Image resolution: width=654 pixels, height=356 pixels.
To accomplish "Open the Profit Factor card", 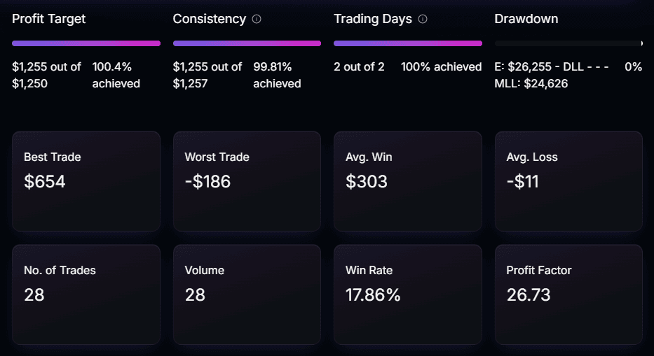I will [x=568, y=294].
